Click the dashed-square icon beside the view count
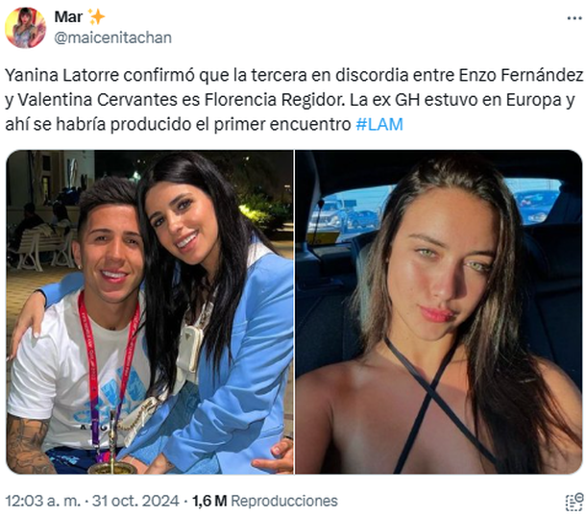The width and height of the screenshot is (586, 516). pyautogui.click(x=574, y=501)
